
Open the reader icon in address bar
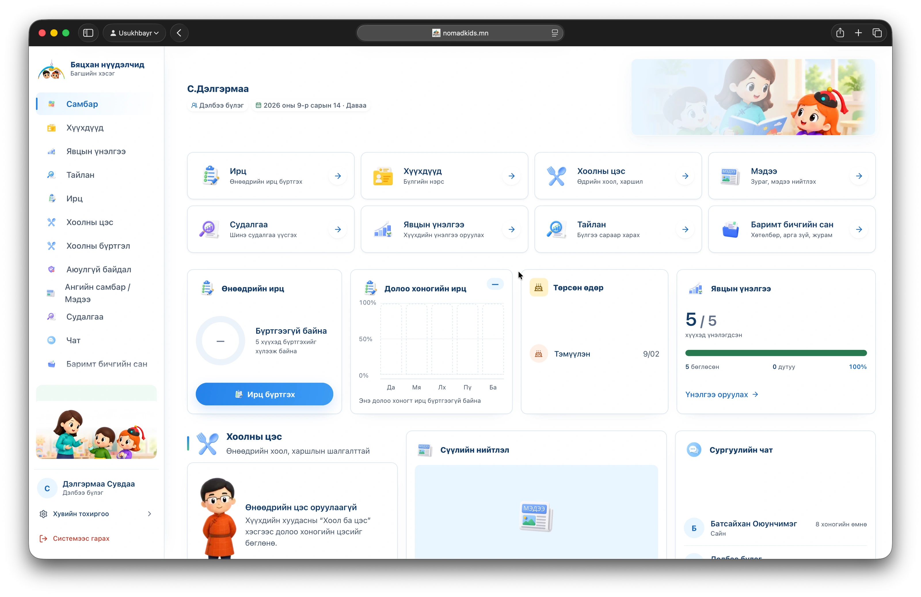555,33
